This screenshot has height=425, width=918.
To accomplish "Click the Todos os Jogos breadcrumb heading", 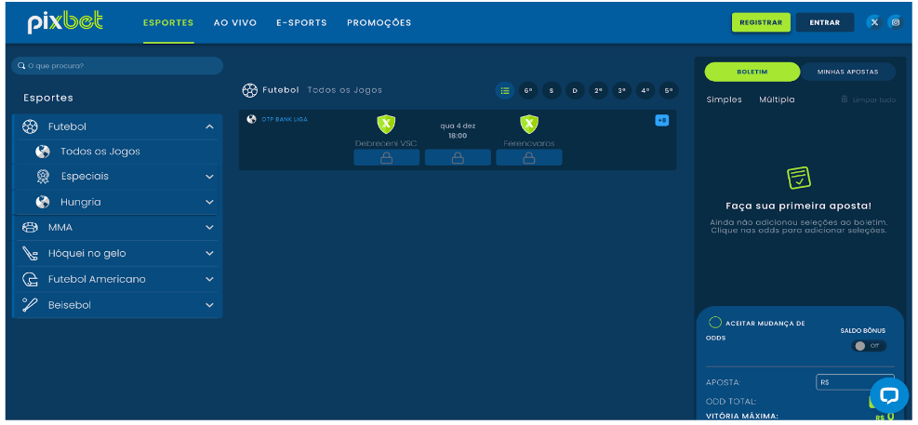I will point(344,90).
